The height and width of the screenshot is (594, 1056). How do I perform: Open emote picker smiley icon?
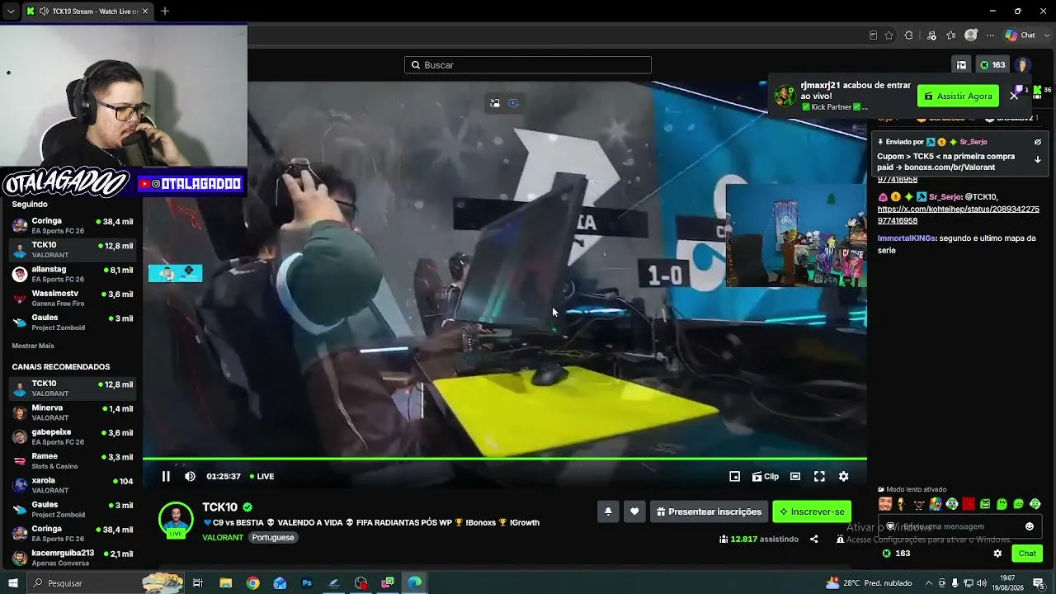coord(1030,526)
